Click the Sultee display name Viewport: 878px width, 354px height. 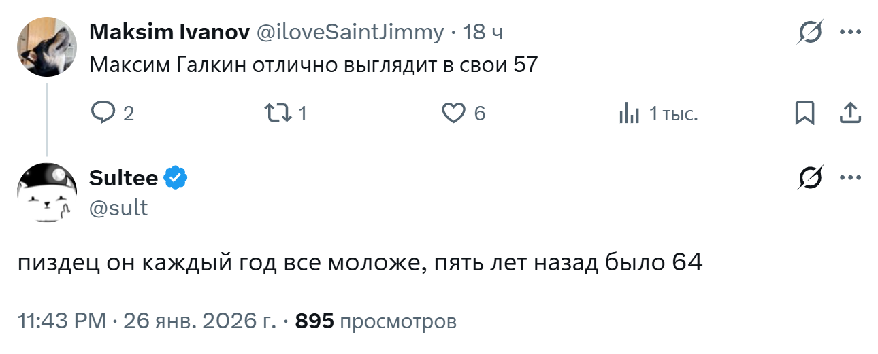[123, 178]
